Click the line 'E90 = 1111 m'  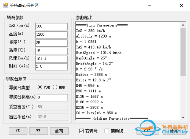(x=88, y=91)
